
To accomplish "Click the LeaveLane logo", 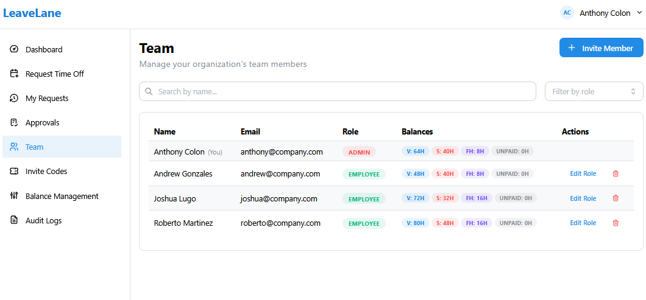I will point(32,13).
